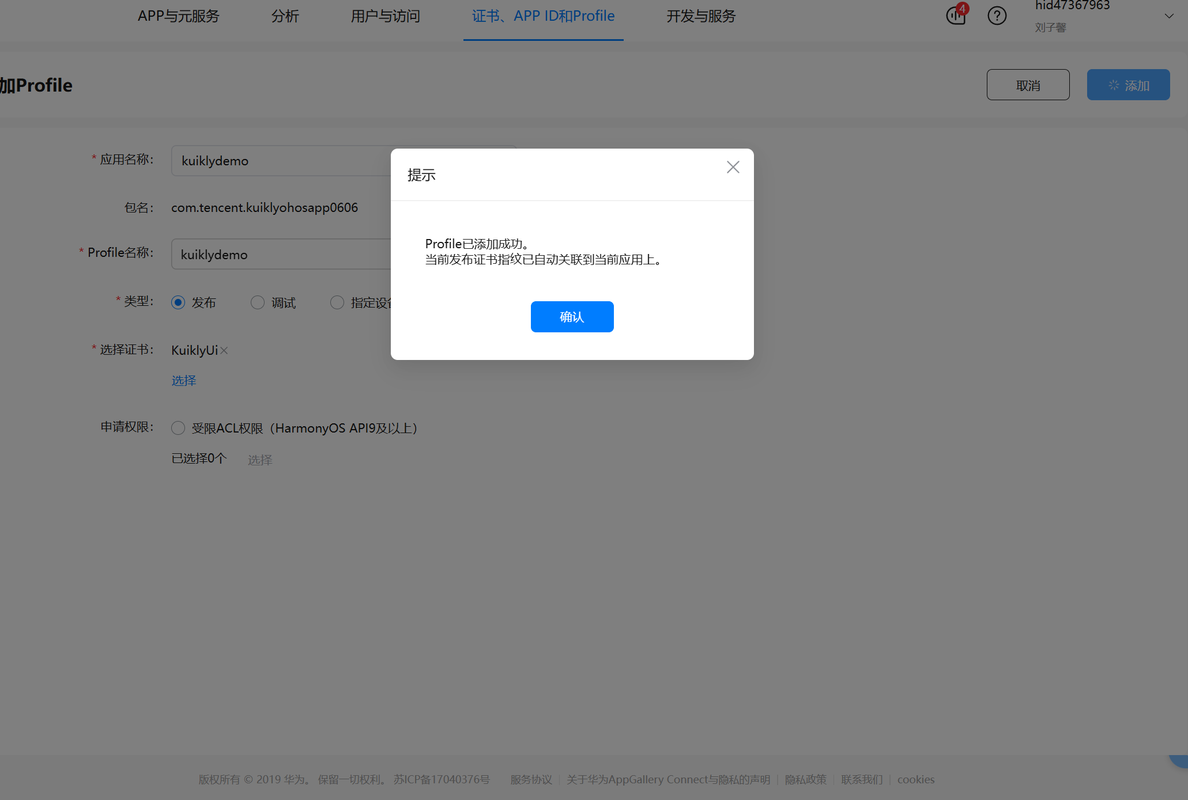Click 选择 to choose a certificate

tap(183, 380)
